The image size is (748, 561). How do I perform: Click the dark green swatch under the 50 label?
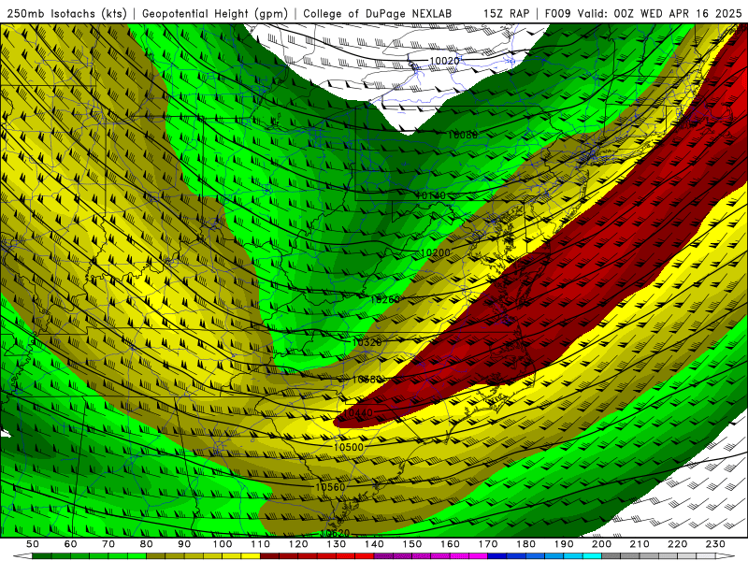point(42,556)
